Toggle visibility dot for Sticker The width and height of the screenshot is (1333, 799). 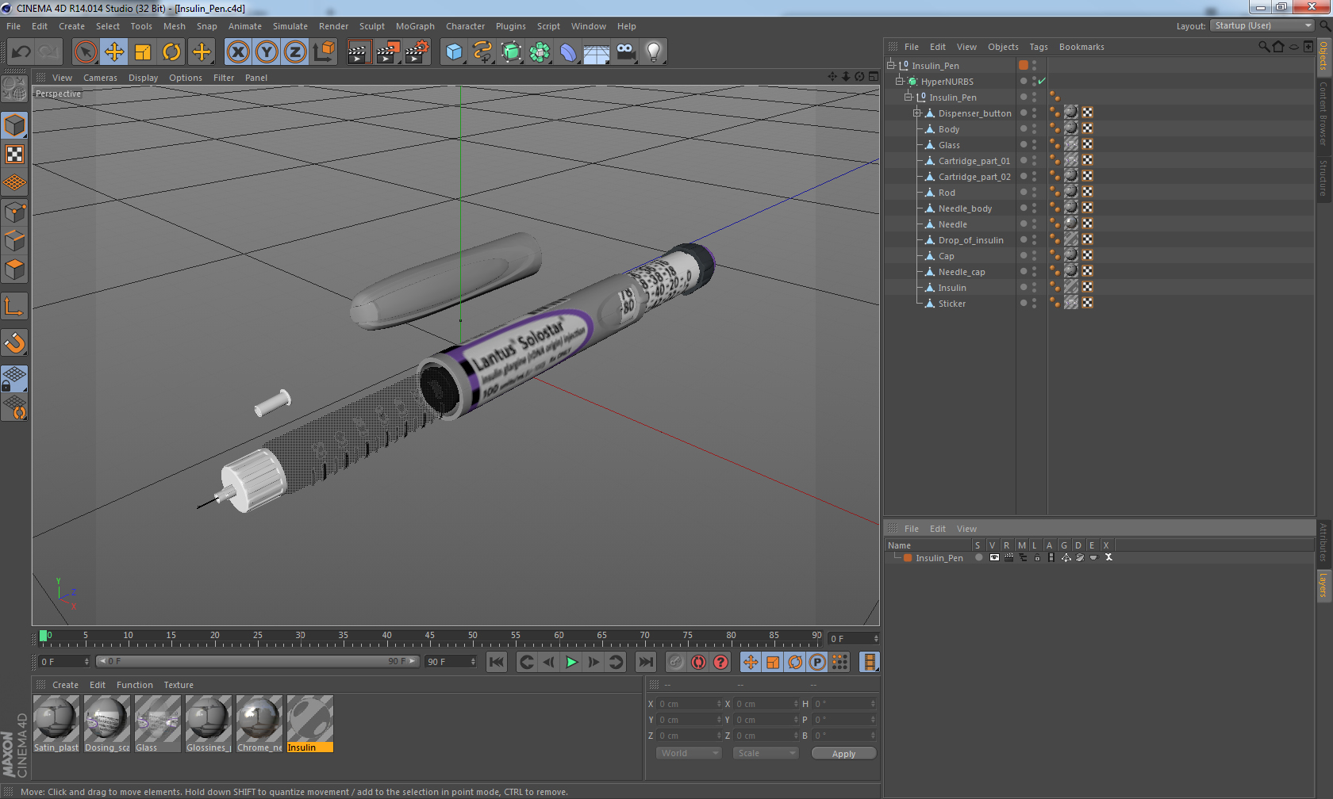pyautogui.click(x=1024, y=302)
